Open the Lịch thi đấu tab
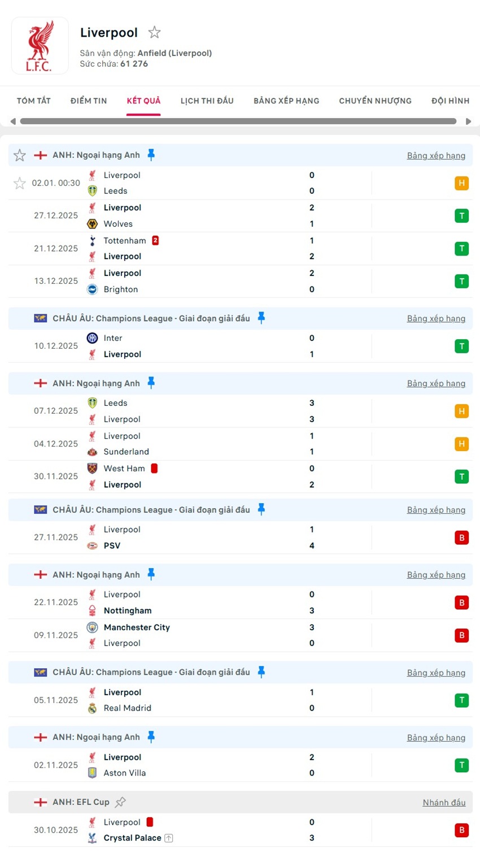 tap(207, 101)
